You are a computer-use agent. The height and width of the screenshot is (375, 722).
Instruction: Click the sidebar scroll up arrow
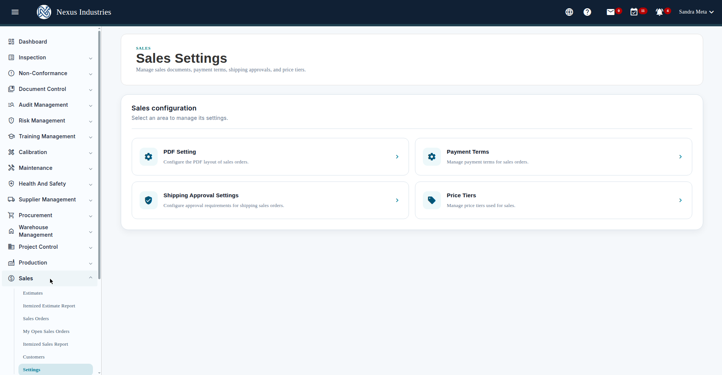pyautogui.click(x=99, y=28)
